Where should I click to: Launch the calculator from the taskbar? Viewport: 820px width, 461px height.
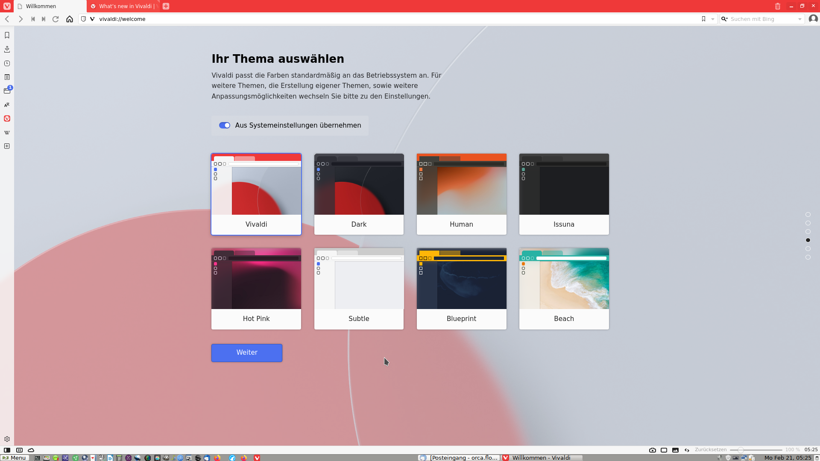(119, 458)
